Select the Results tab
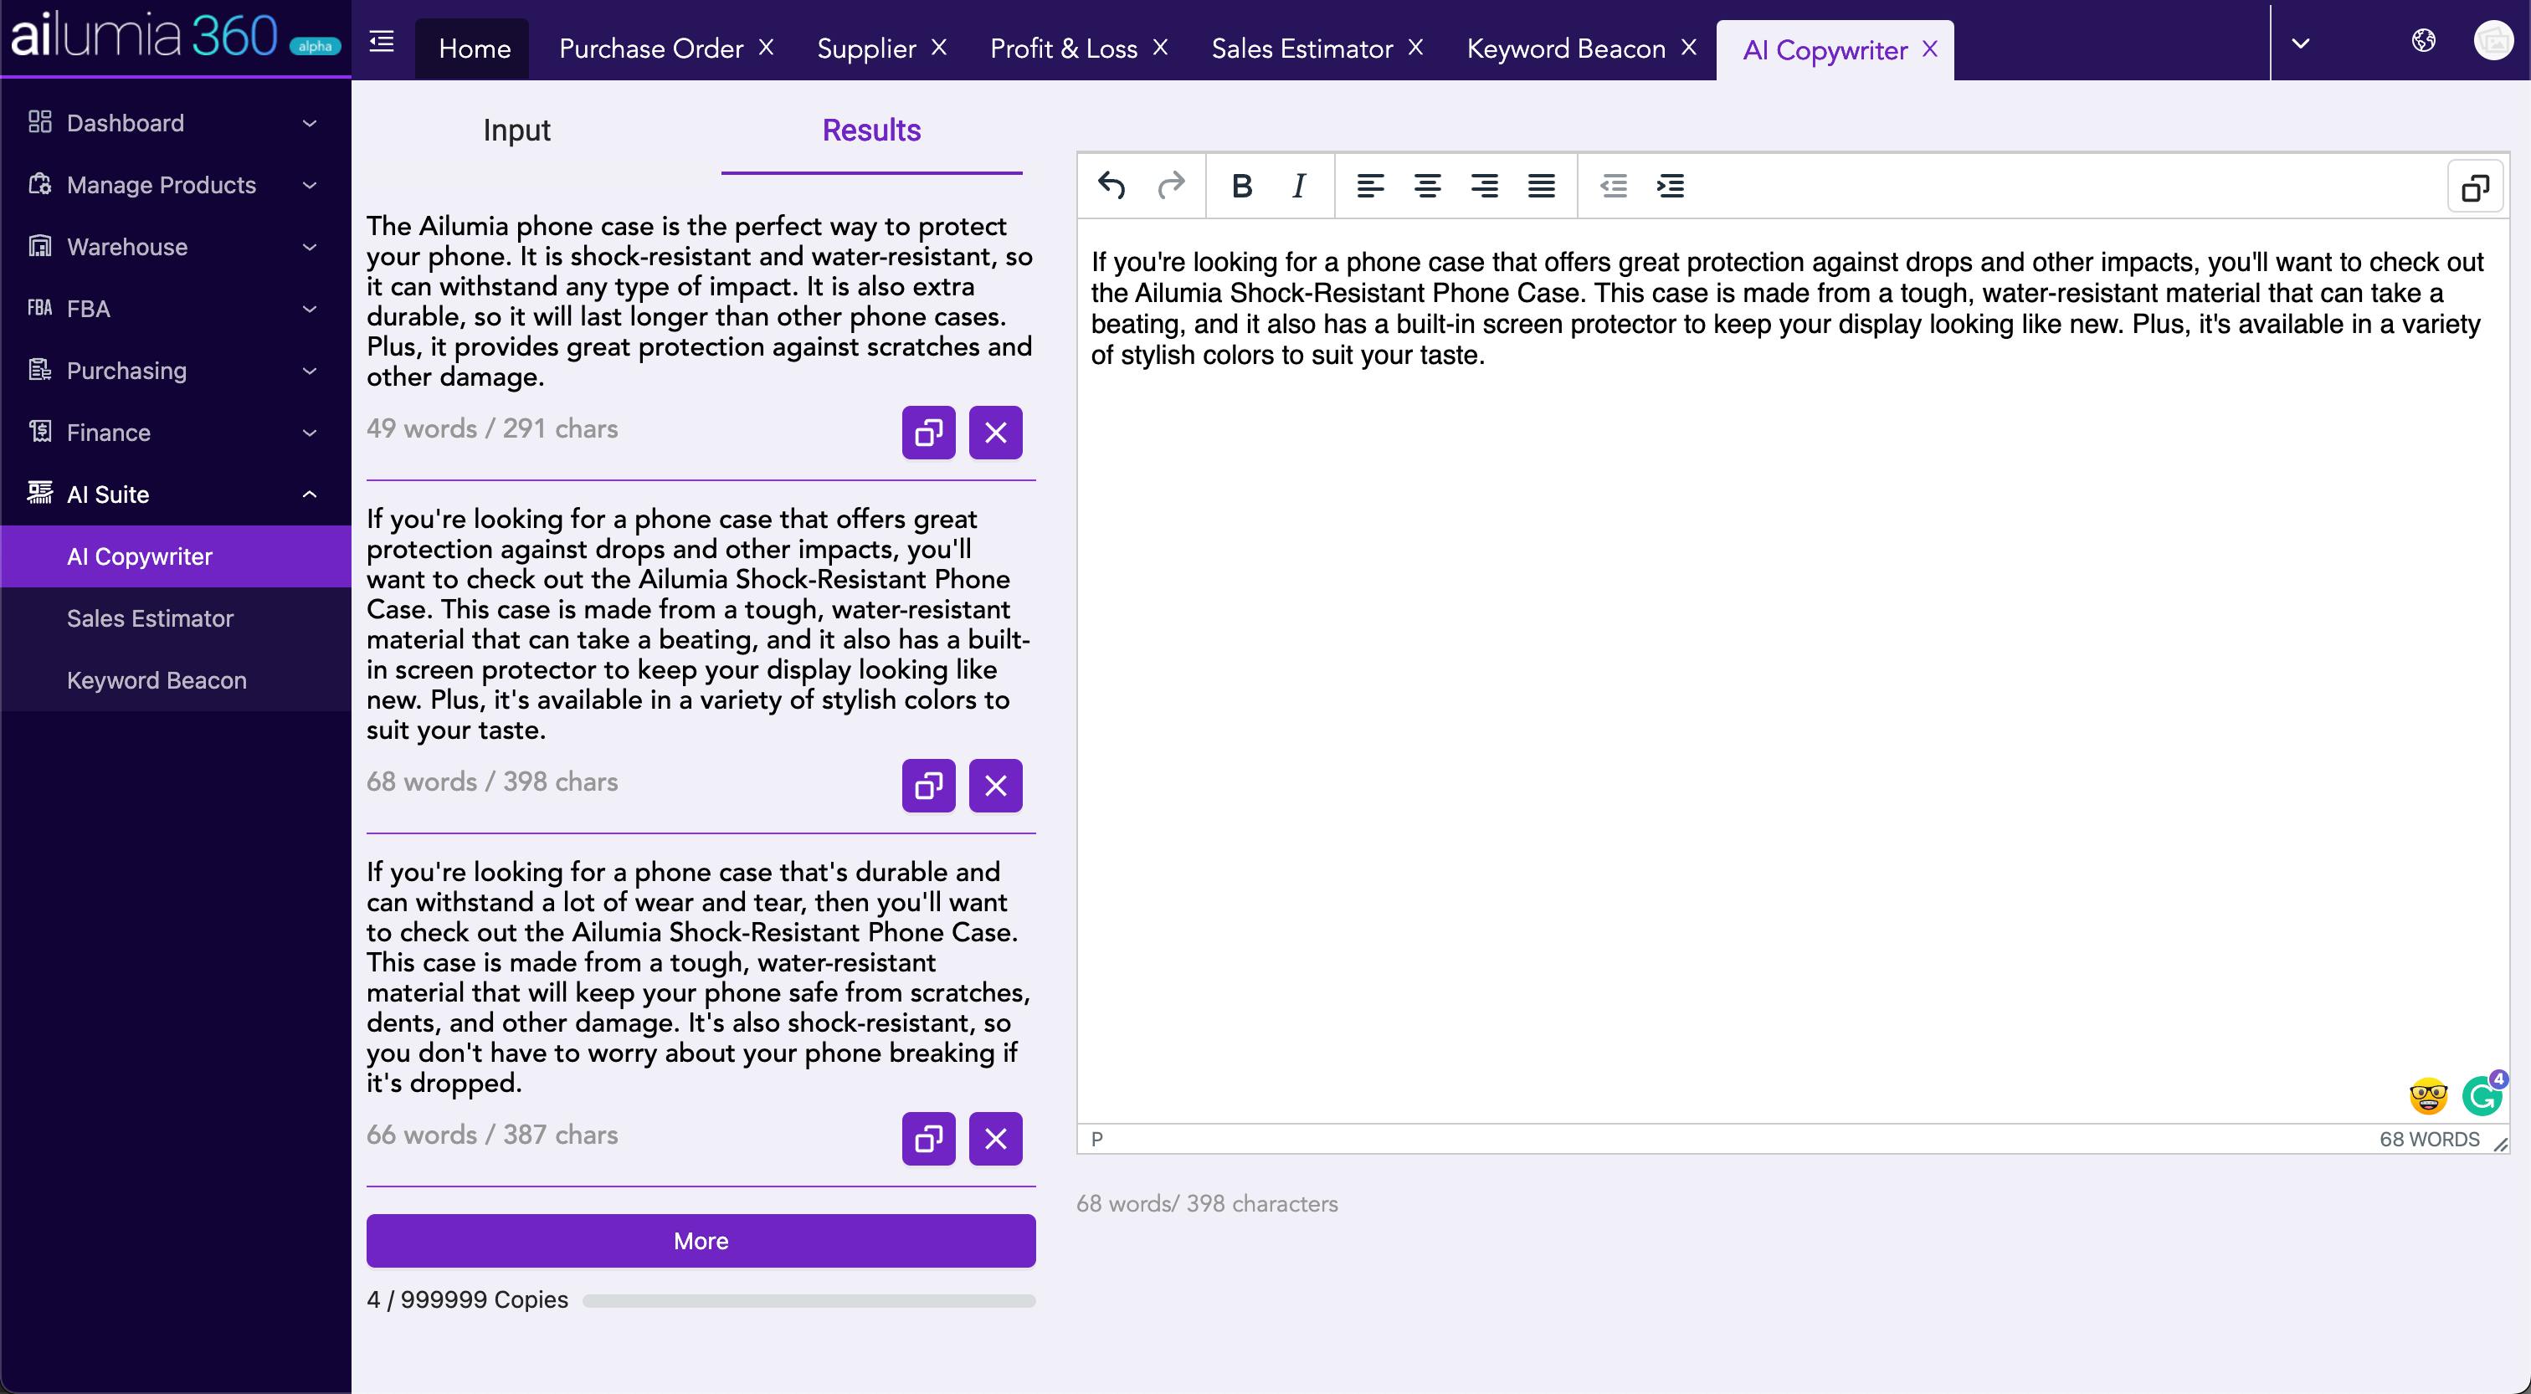The width and height of the screenshot is (2531, 1394). pyautogui.click(x=871, y=130)
